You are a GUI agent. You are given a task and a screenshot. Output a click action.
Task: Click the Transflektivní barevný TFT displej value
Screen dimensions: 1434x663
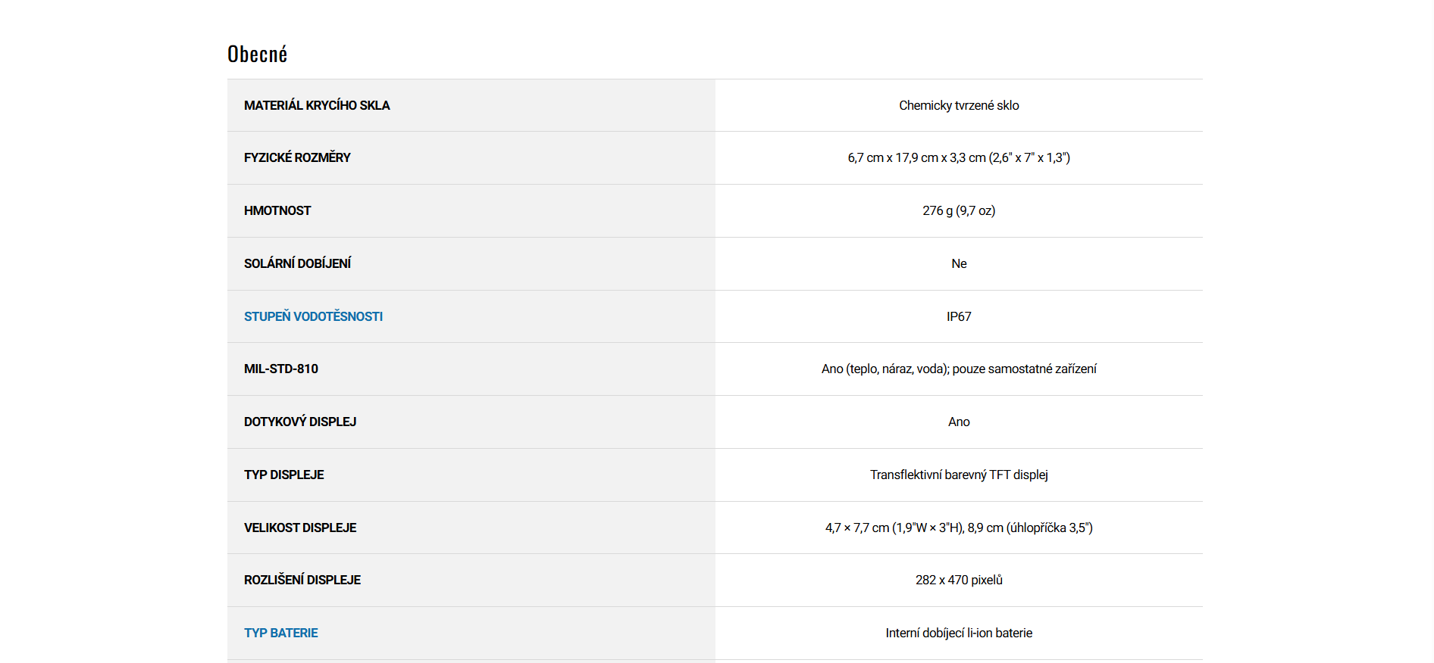[x=959, y=475]
